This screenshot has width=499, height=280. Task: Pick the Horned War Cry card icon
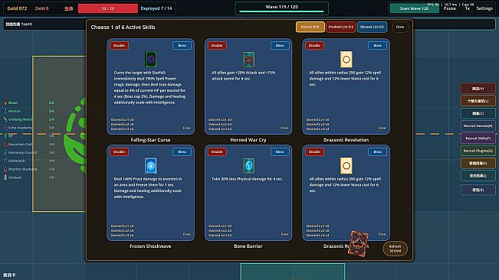248,60
